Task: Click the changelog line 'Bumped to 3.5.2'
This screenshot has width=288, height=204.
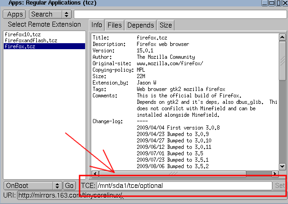Action: [188, 166]
